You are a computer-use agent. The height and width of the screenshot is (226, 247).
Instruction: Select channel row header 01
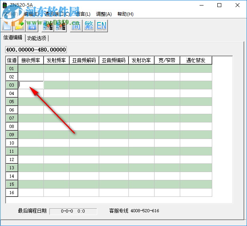click(11, 69)
